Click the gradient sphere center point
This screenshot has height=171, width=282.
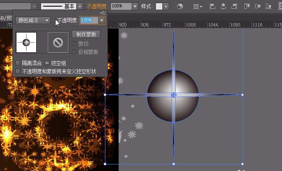173,95
